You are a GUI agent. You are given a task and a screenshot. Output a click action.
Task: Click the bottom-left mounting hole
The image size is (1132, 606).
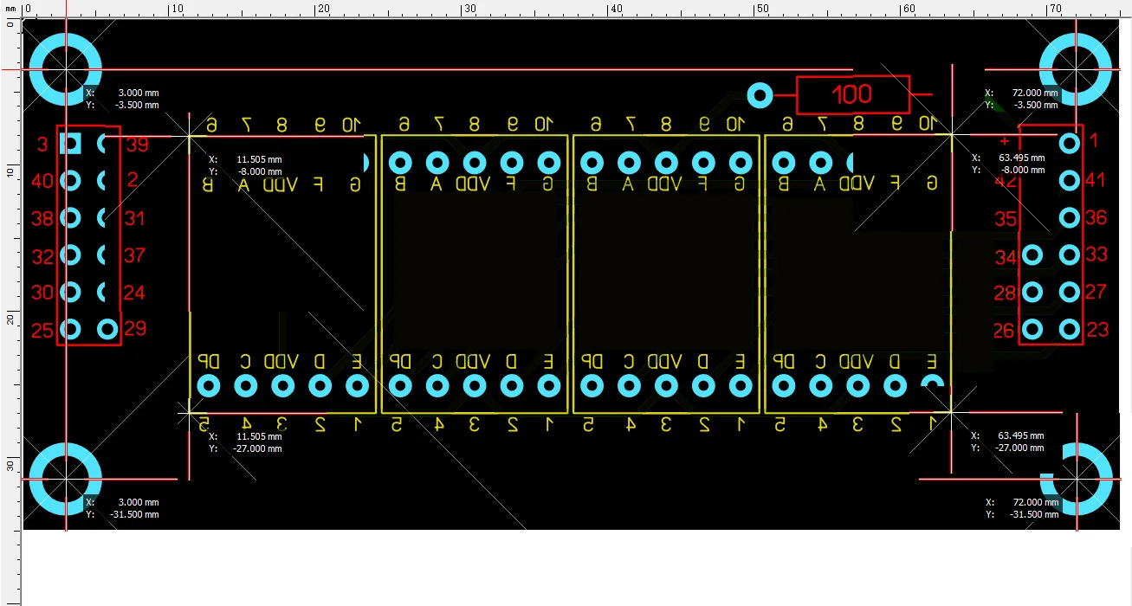click(66, 479)
